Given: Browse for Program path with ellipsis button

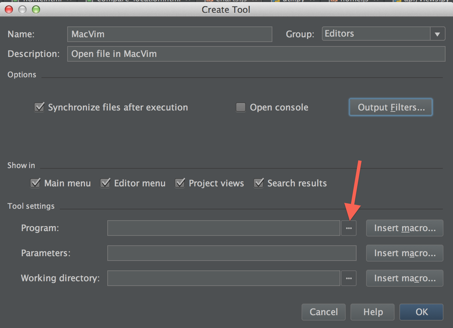Looking at the screenshot, I should (349, 228).
